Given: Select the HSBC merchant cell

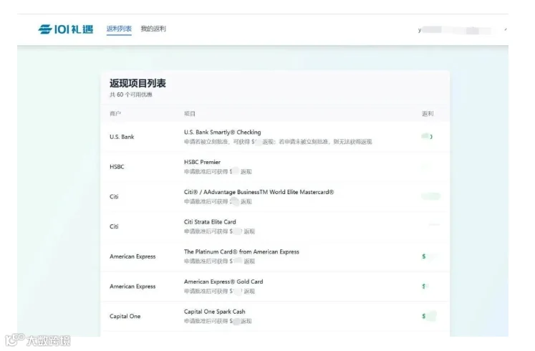Looking at the screenshot, I should click(x=117, y=167).
